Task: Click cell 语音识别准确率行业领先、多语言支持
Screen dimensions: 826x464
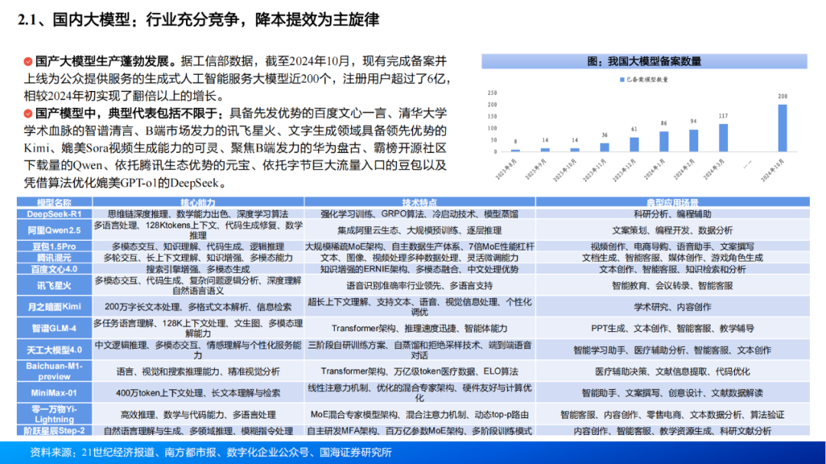Action: pyautogui.click(x=419, y=285)
